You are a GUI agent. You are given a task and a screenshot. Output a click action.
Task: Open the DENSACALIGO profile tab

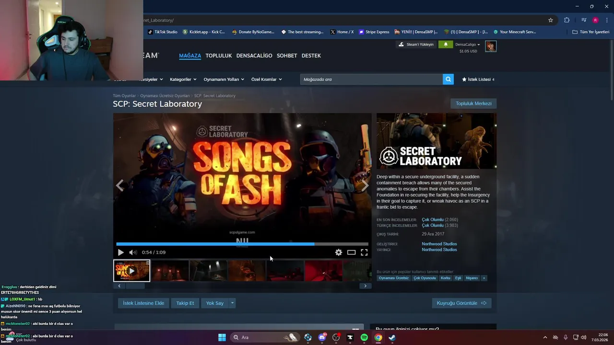pos(254,56)
